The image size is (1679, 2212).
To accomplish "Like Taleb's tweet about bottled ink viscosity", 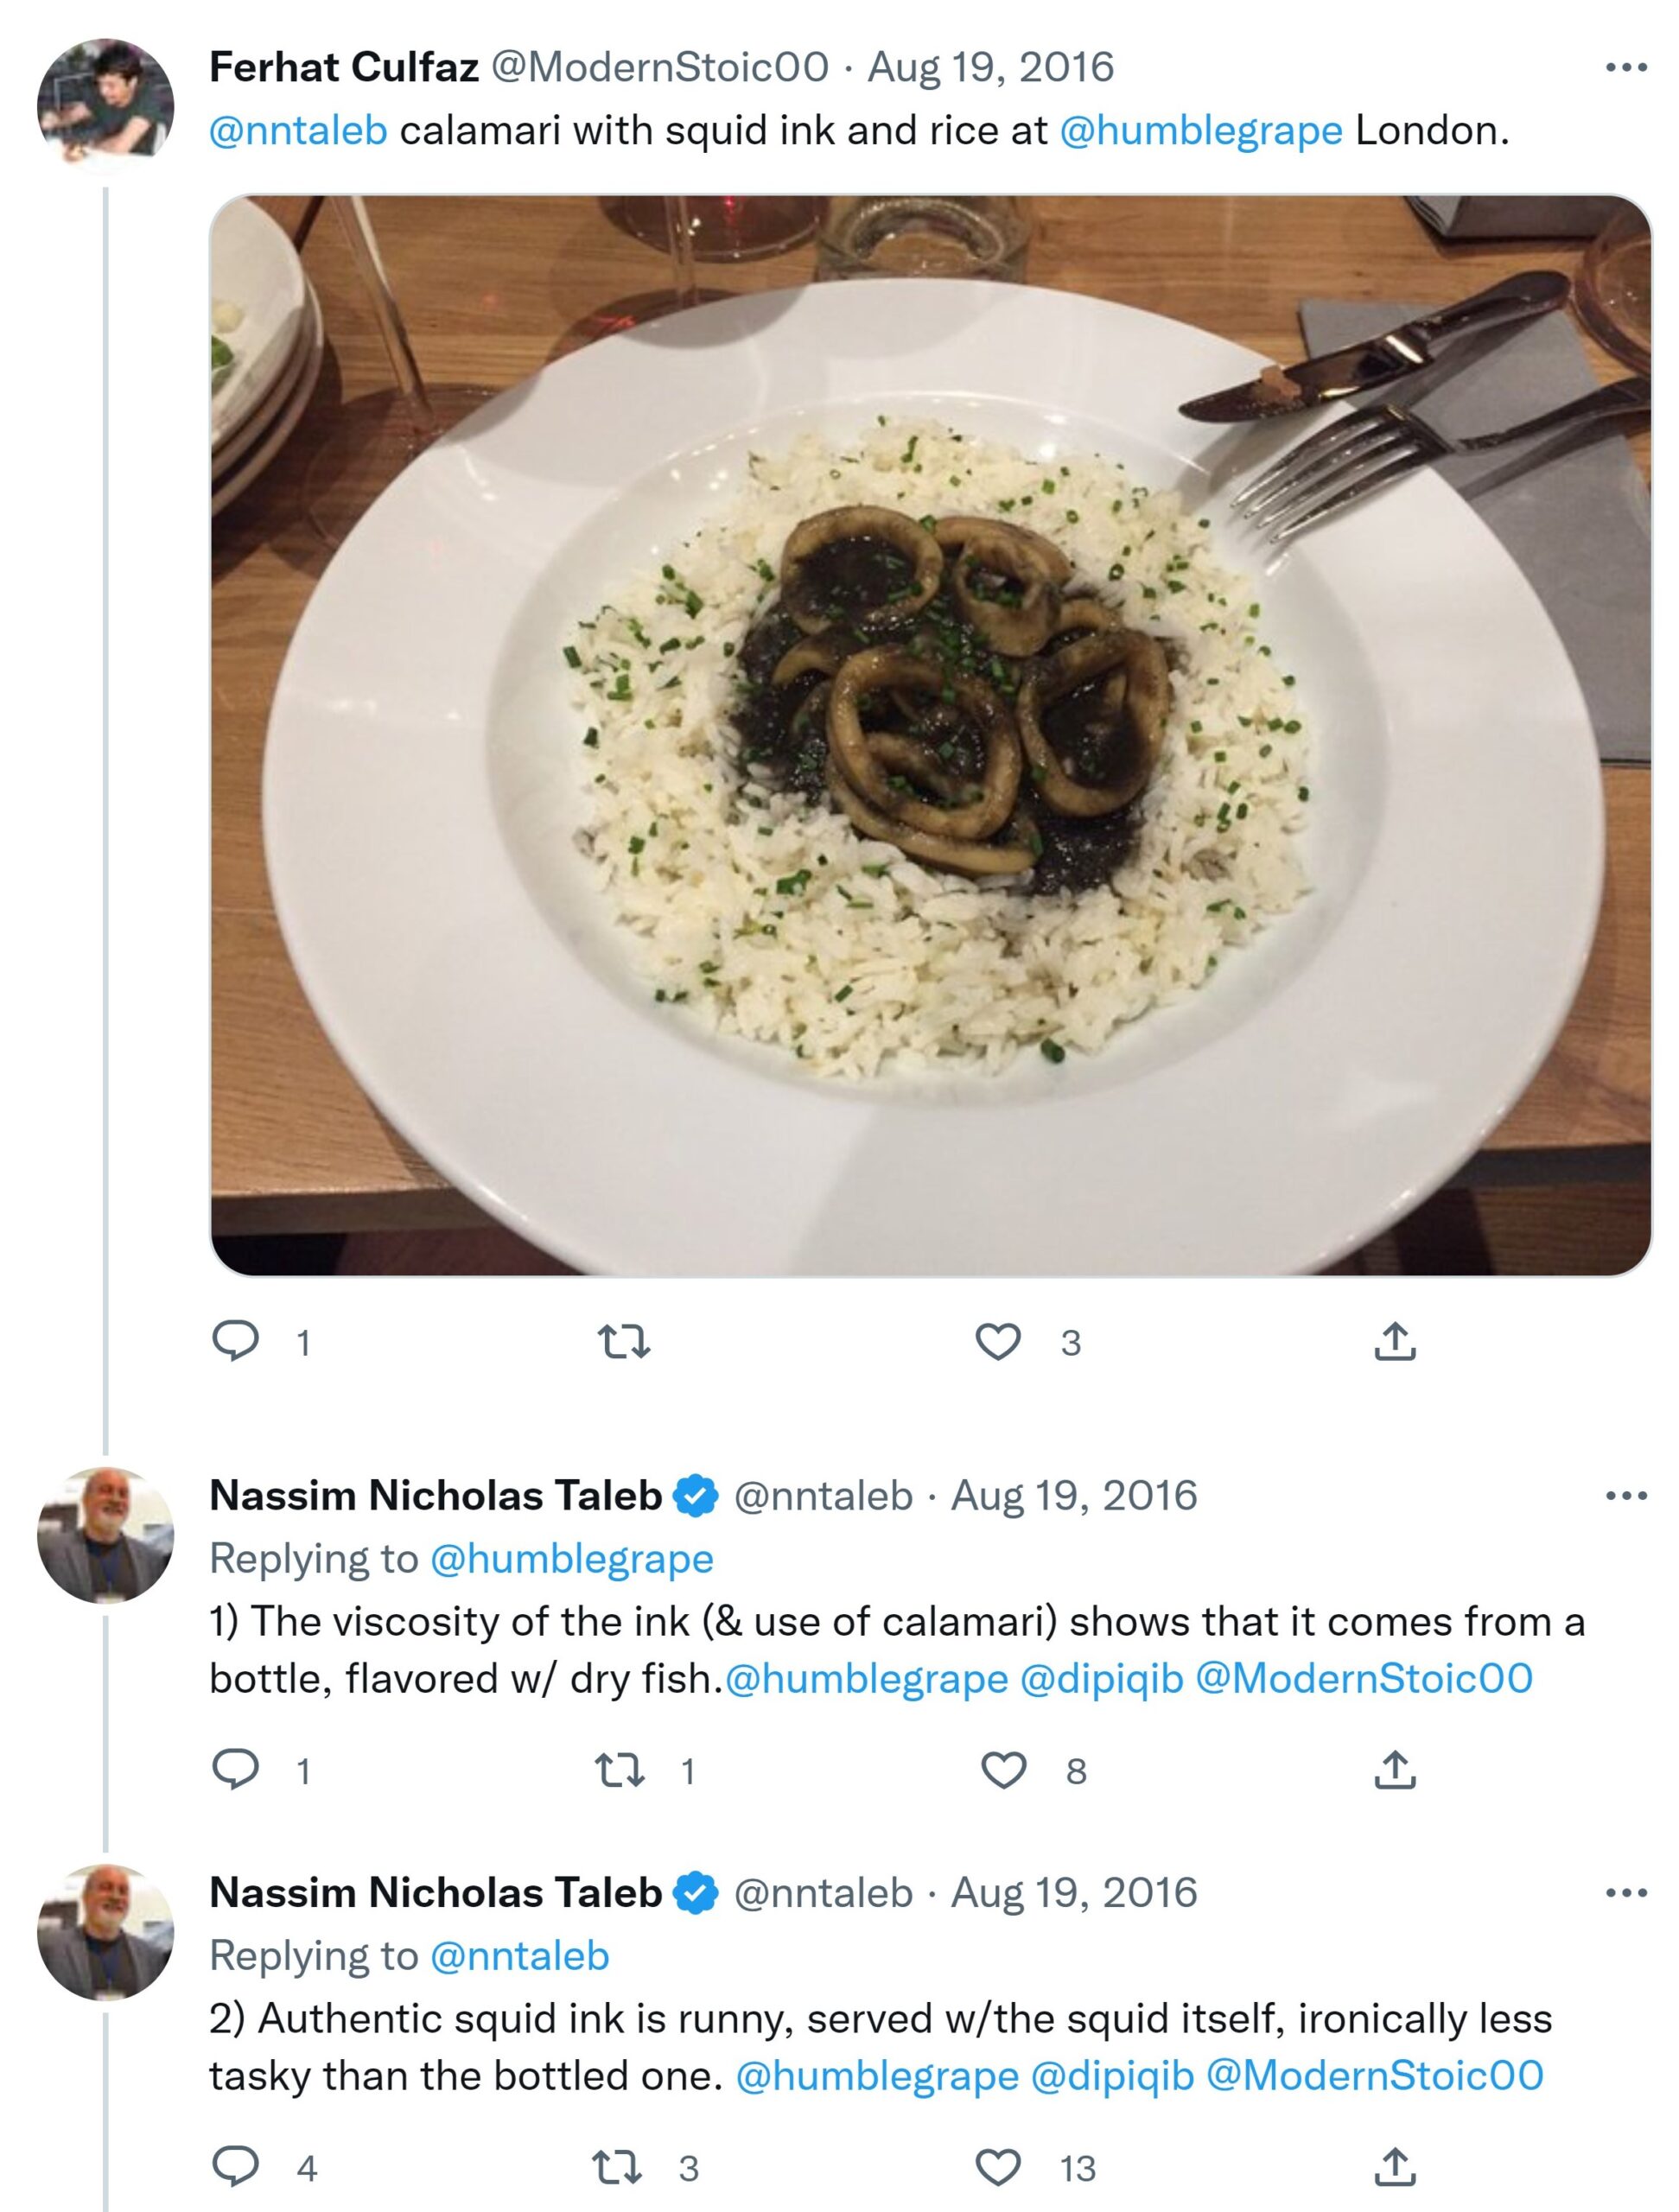I will tap(1003, 1770).
